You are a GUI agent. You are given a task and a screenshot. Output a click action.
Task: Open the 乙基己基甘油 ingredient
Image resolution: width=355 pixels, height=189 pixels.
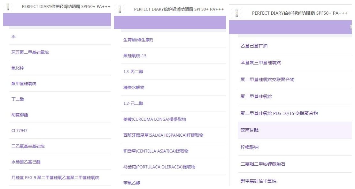(x=254, y=46)
